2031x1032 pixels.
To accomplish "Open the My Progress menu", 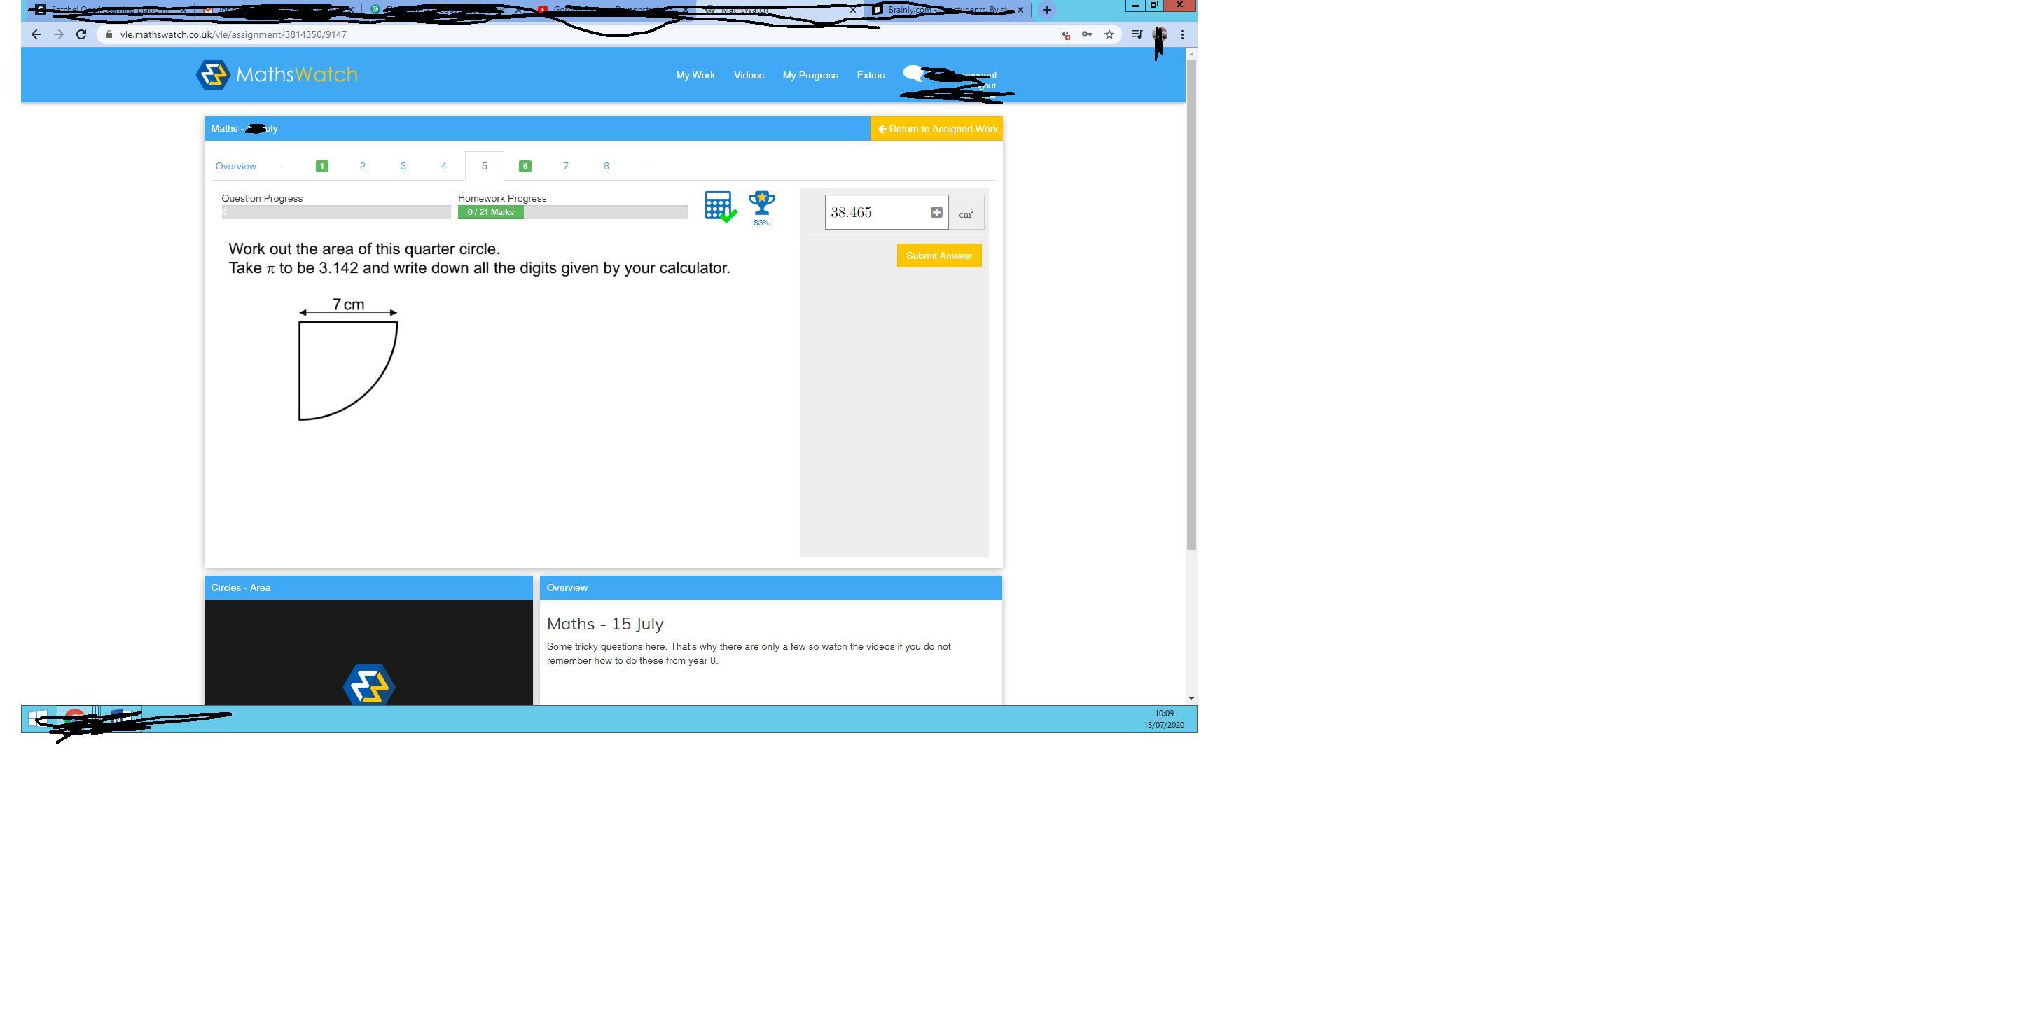I will point(810,75).
